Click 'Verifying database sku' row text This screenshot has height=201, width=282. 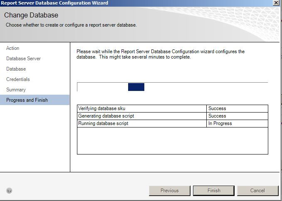101,108
